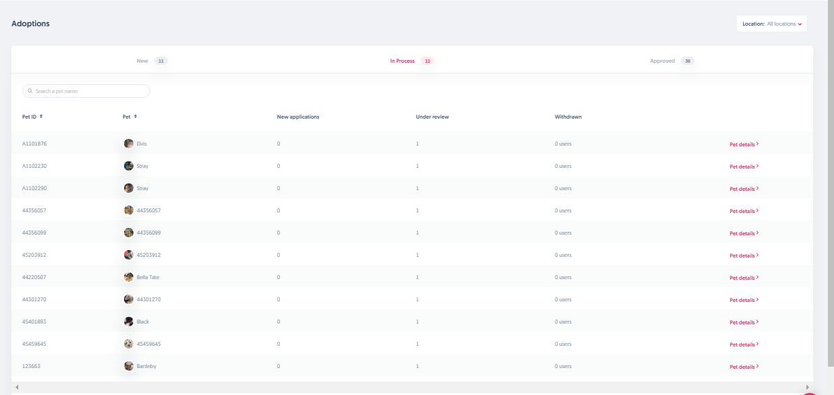Open the Location dropdown filter
Viewport: 834px width, 395px height.
tap(771, 24)
